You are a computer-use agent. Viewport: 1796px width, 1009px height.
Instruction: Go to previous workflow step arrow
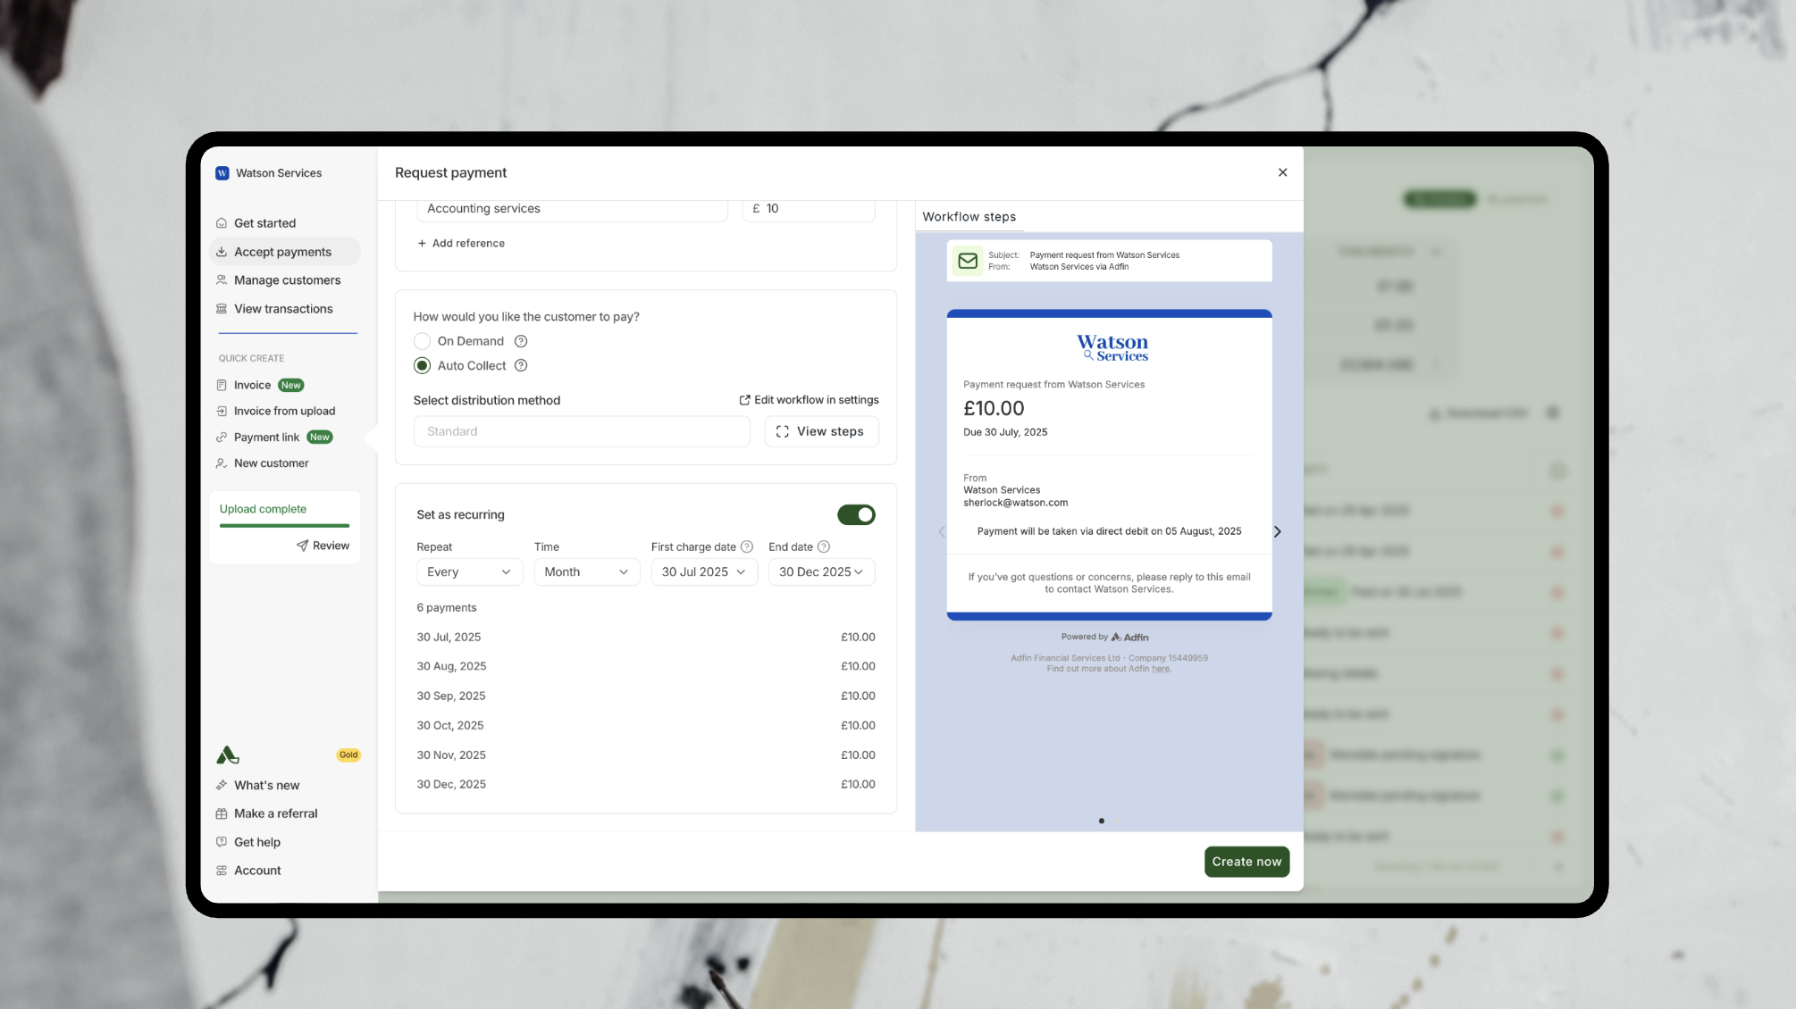[941, 532]
